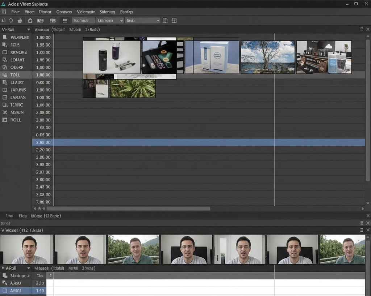Expand the A Roll panel dropdown arrow
Image resolution: width=371 pixels, height=296 pixels.
28,268
